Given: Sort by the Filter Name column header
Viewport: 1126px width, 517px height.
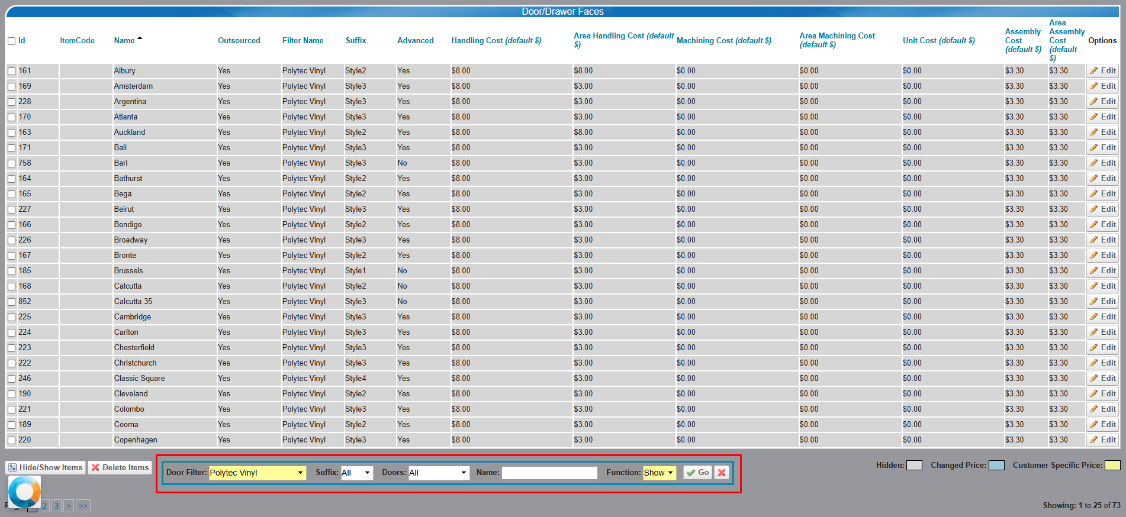Looking at the screenshot, I should [x=303, y=41].
